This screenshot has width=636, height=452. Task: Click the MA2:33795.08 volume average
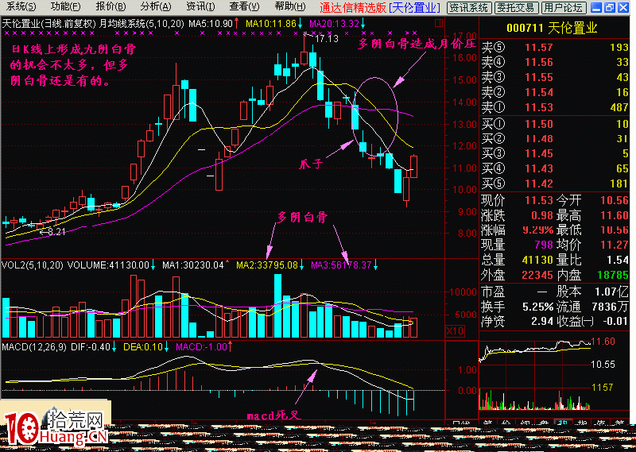267,265
